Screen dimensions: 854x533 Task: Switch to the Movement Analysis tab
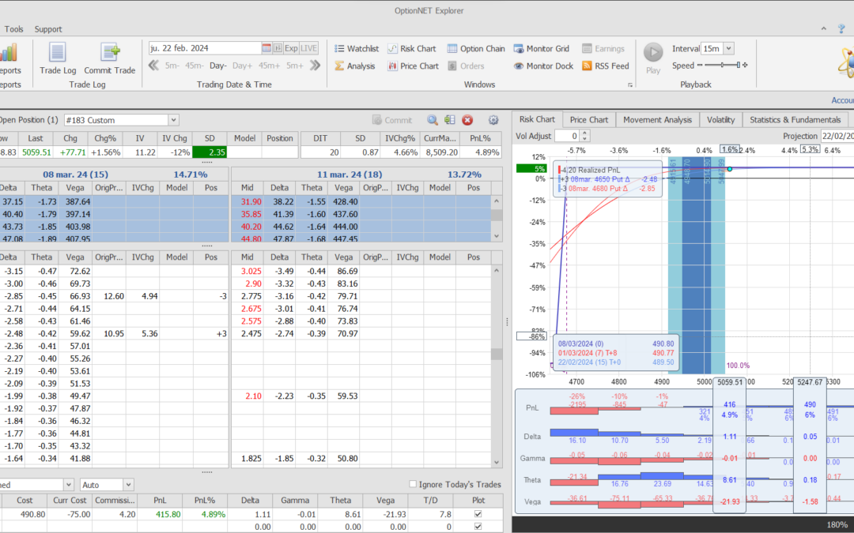657,120
